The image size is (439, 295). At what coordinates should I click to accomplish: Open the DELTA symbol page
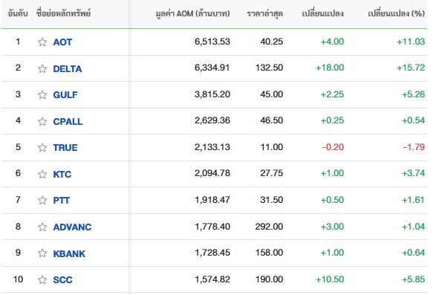[68, 68]
